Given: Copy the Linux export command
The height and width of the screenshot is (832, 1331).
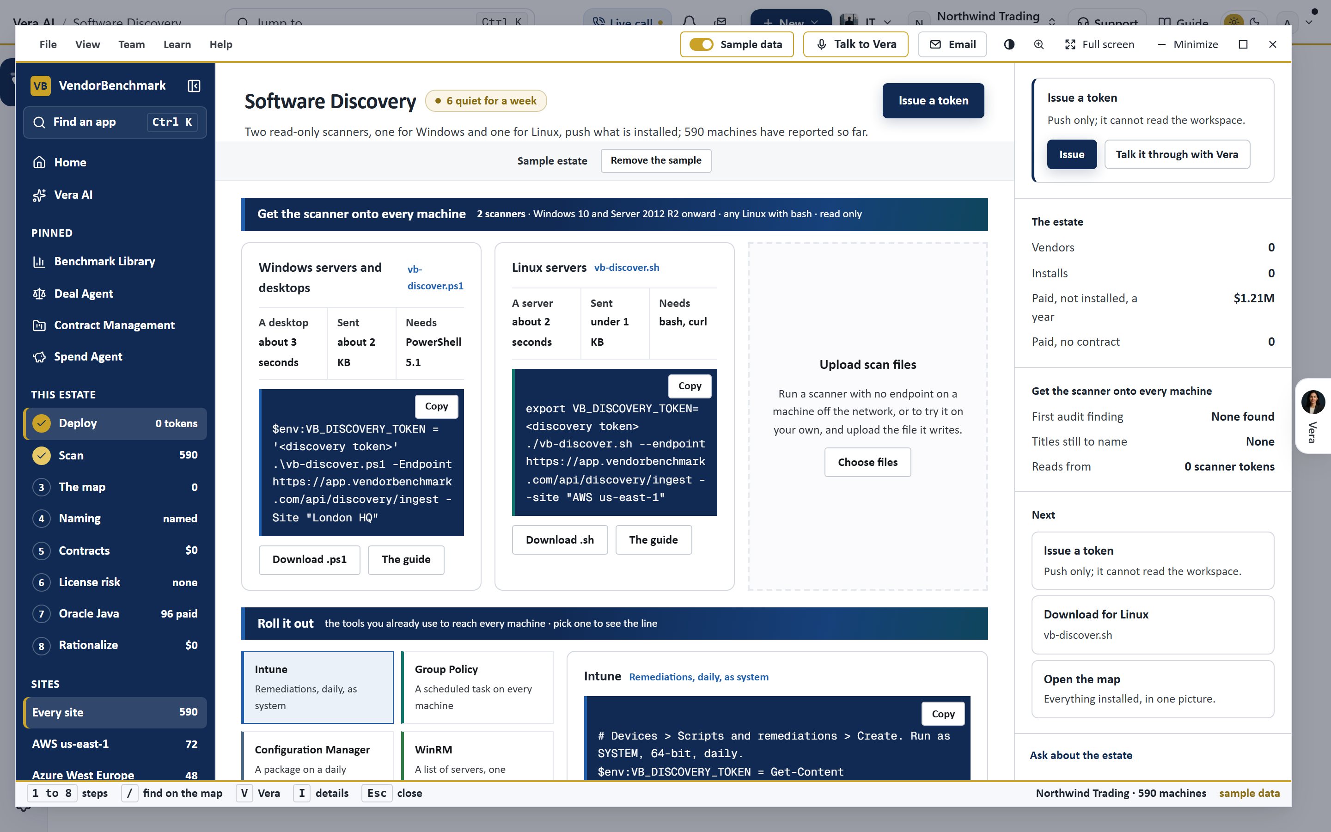Looking at the screenshot, I should [x=689, y=386].
